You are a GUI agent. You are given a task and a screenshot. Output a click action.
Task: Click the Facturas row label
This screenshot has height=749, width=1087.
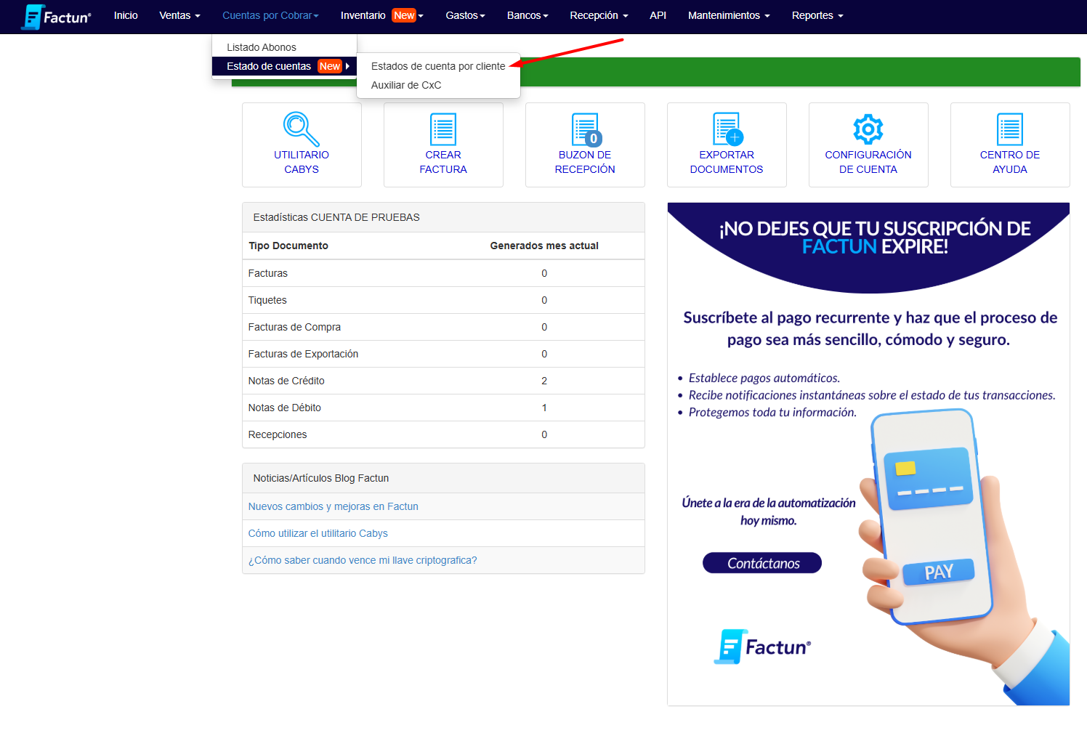coord(267,273)
